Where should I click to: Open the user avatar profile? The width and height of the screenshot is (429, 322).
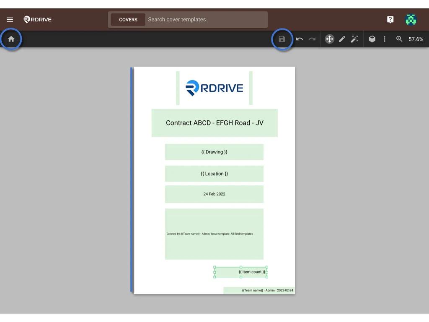click(x=411, y=19)
